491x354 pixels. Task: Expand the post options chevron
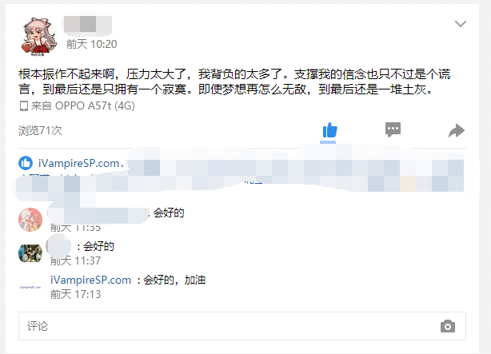point(461,24)
